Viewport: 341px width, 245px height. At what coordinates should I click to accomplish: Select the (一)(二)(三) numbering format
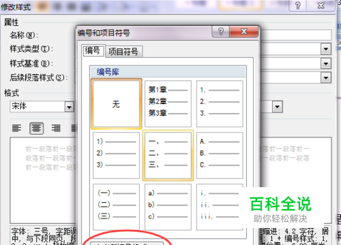[x=116, y=207]
